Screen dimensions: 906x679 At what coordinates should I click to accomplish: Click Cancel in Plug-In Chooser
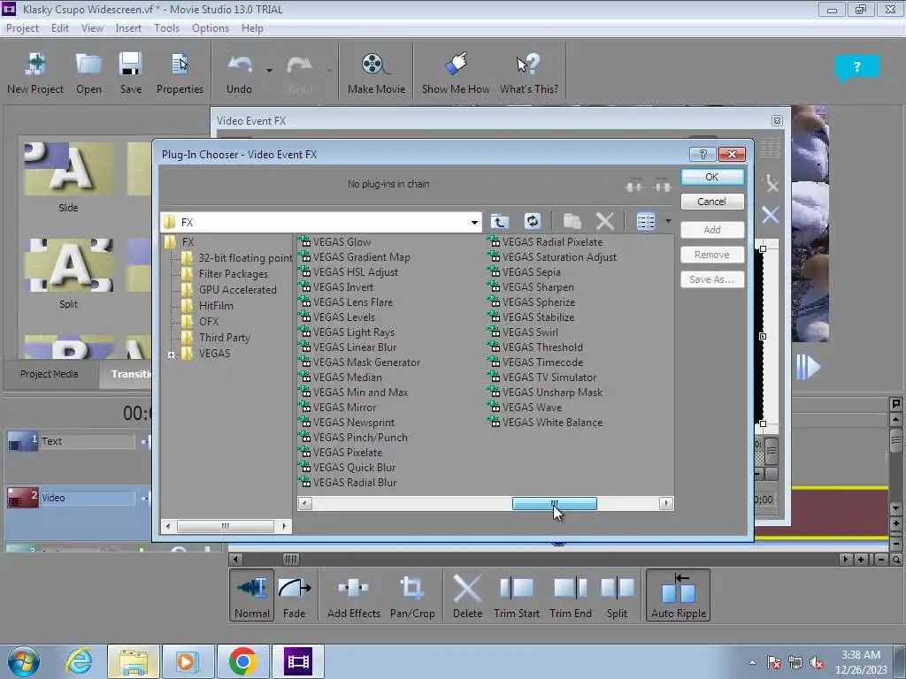[712, 202]
